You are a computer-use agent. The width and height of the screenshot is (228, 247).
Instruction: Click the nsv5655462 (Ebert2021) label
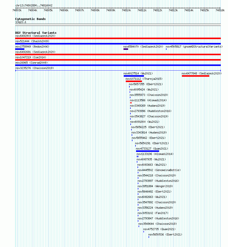click(x=149, y=138)
